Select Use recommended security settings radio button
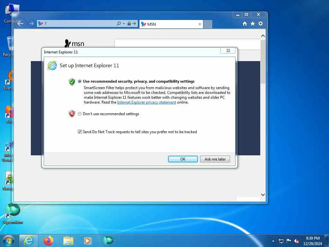The width and height of the screenshot is (329, 247). (x=80, y=81)
